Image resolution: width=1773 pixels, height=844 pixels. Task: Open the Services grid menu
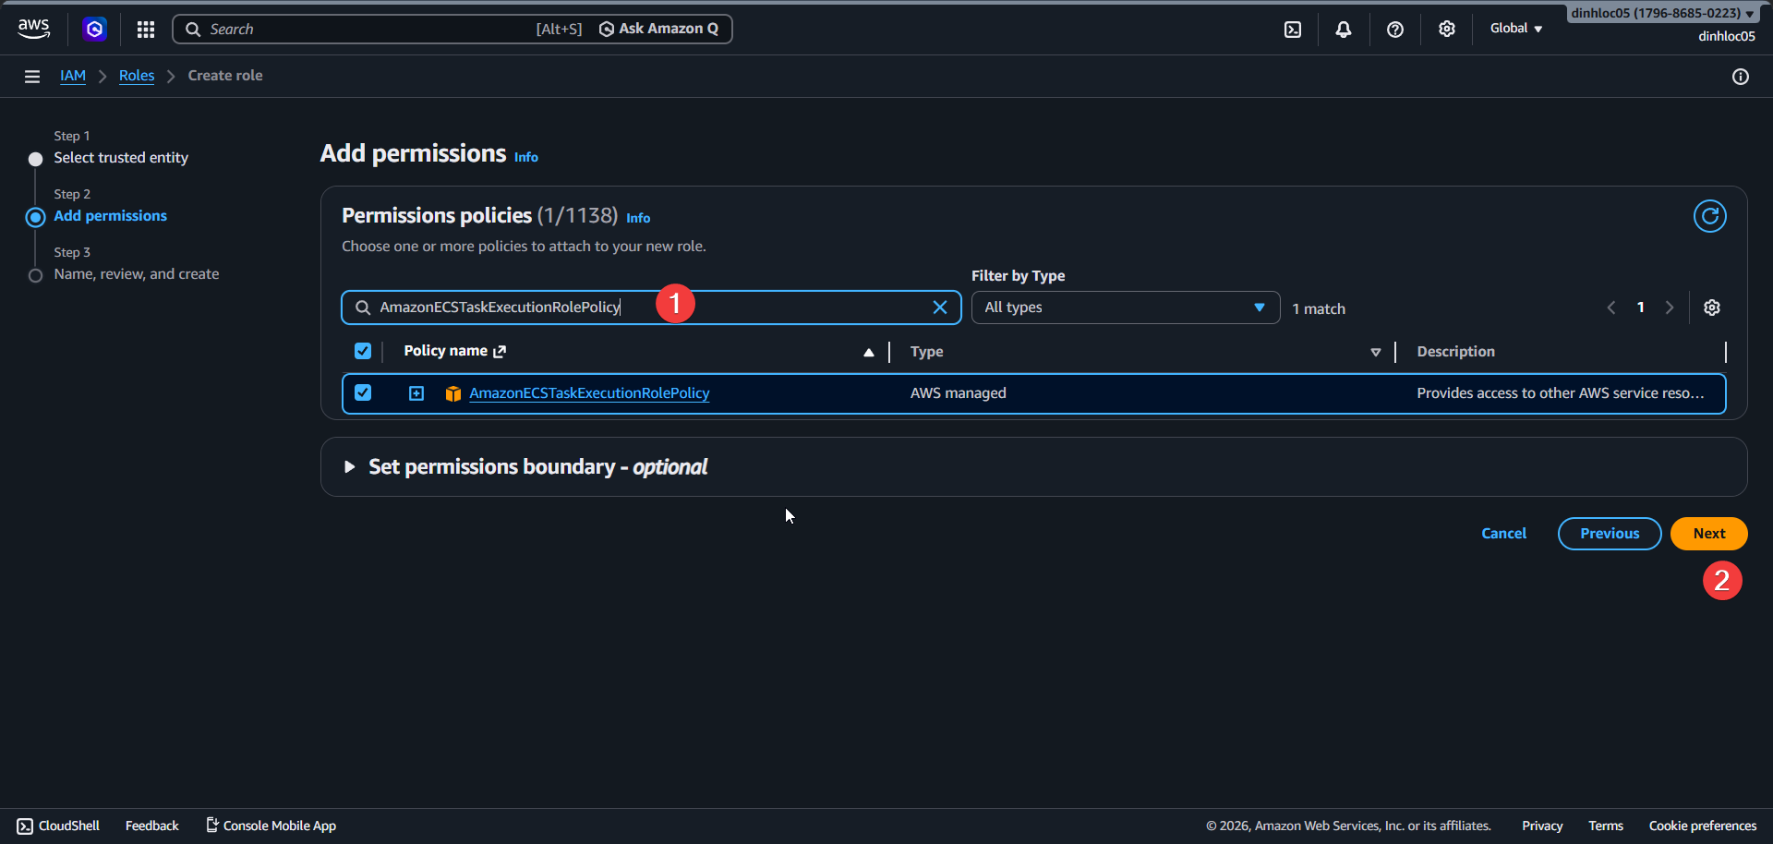[145, 29]
